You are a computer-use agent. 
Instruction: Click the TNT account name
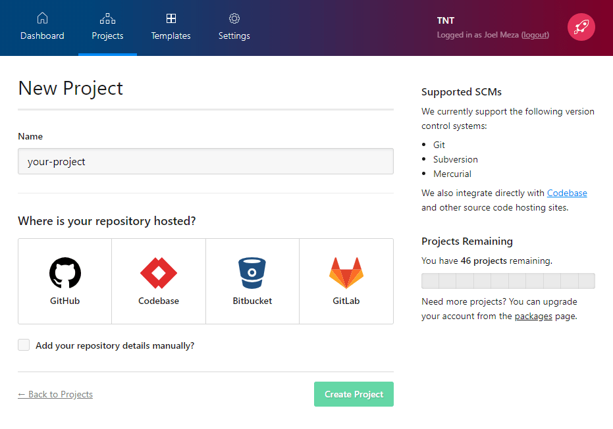(x=445, y=20)
